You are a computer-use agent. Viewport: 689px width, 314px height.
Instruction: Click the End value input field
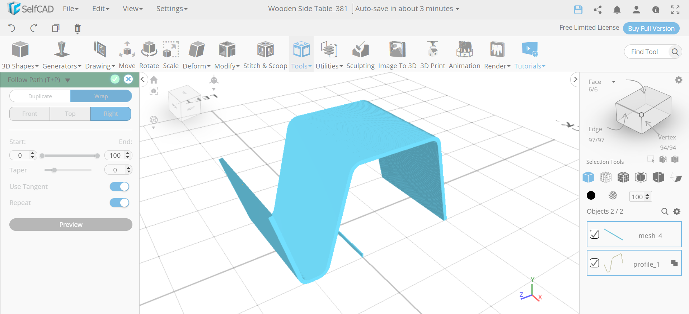click(118, 155)
